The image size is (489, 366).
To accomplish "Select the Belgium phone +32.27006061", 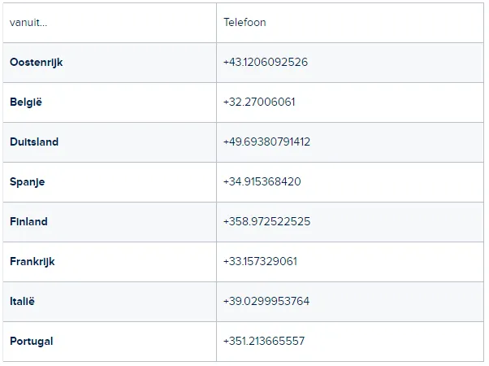I will point(259,102).
